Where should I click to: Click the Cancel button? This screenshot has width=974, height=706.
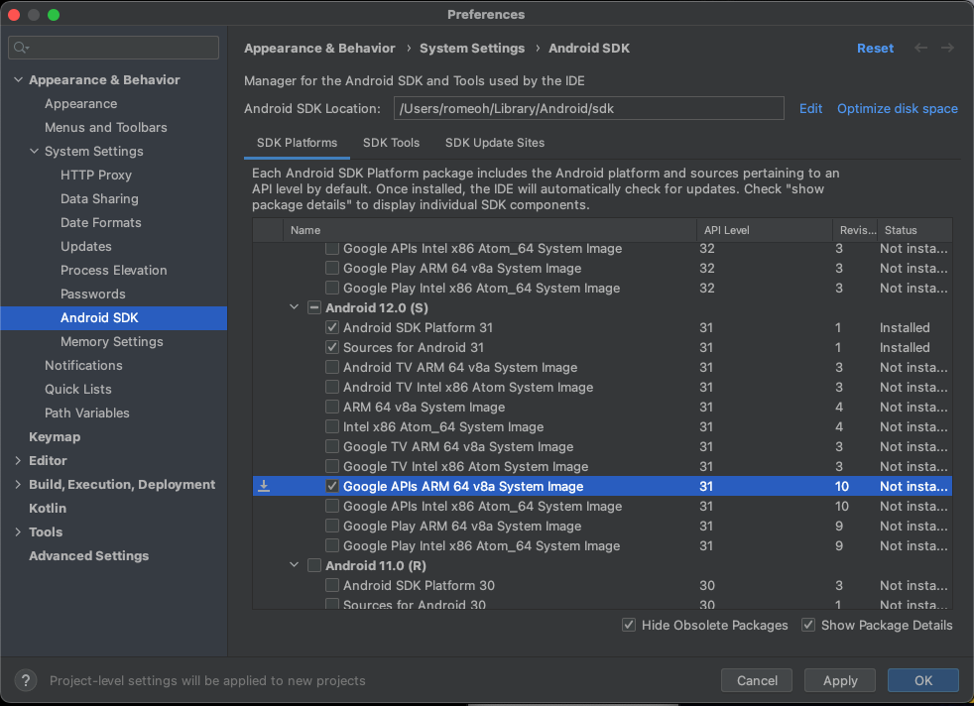point(757,680)
